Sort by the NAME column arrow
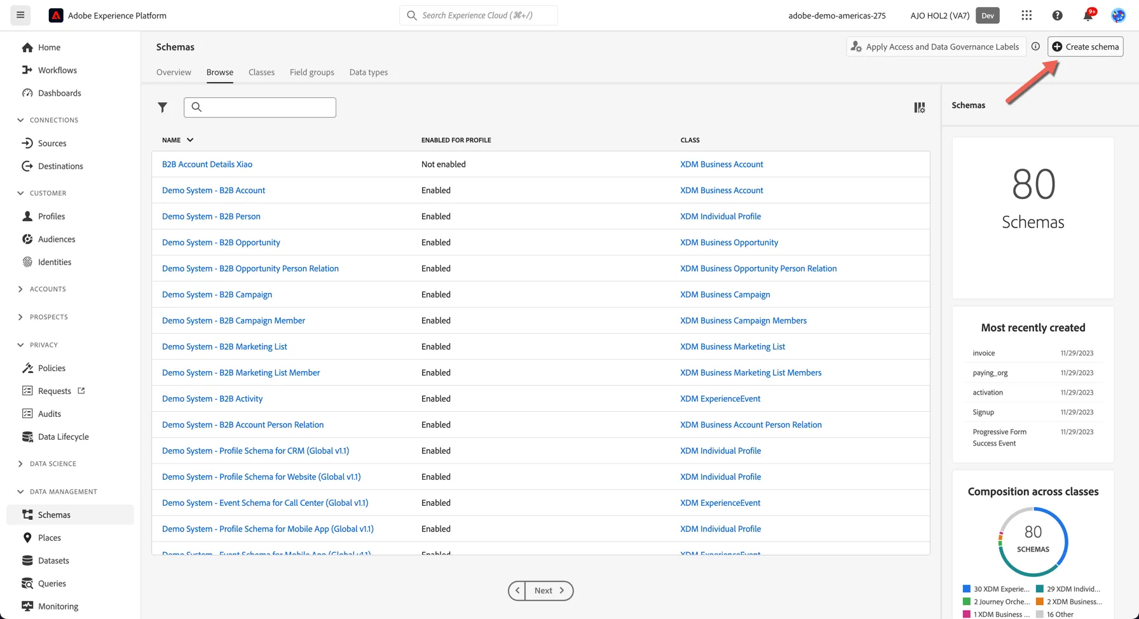Image resolution: width=1139 pixels, height=619 pixels. [190, 140]
